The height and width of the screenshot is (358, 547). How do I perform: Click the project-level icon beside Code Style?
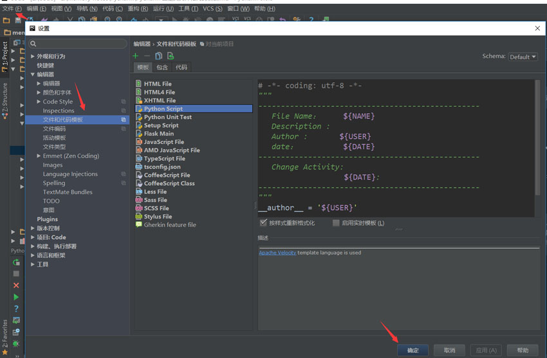coord(124,102)
